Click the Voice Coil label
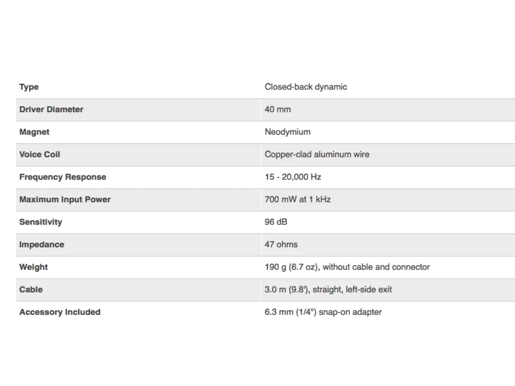Screen dimensions: 515x386 pos(39,154)
